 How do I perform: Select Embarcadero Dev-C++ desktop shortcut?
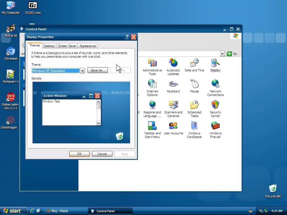coord(10,101)
